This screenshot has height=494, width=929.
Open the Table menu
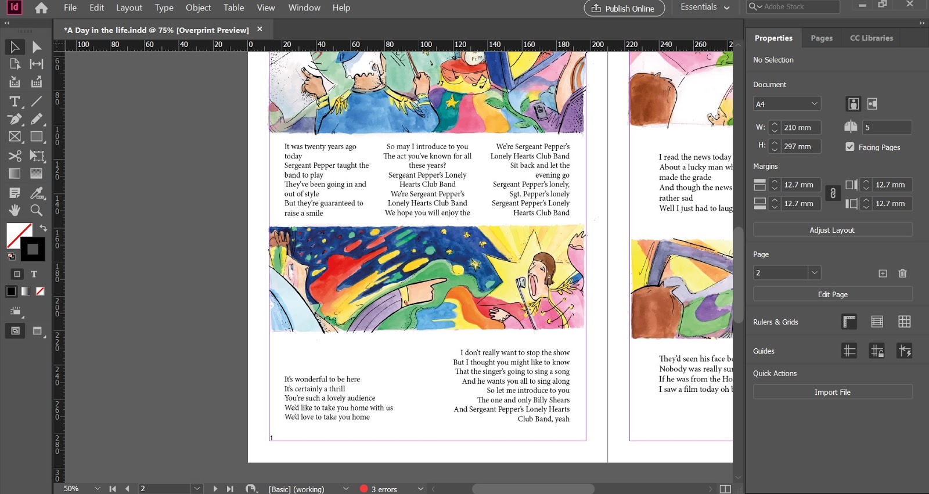coord(233,8)
